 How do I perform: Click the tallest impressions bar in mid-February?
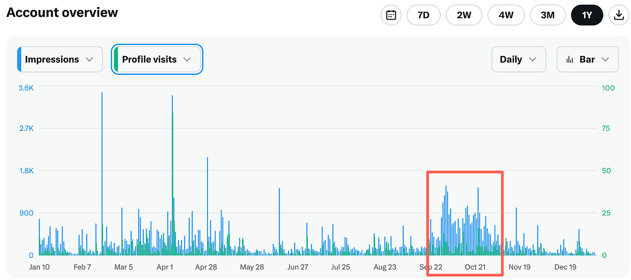102,174
